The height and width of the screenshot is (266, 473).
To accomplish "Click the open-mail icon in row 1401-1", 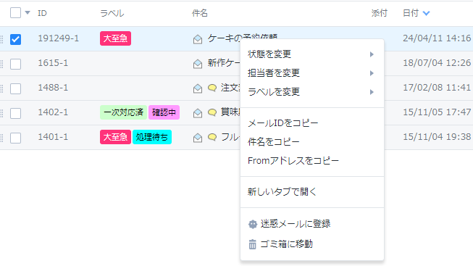I will point(198,138).
